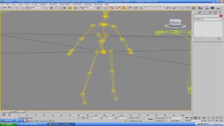
Task: Click Add Time Tag
Action: [x=136, y=121]
